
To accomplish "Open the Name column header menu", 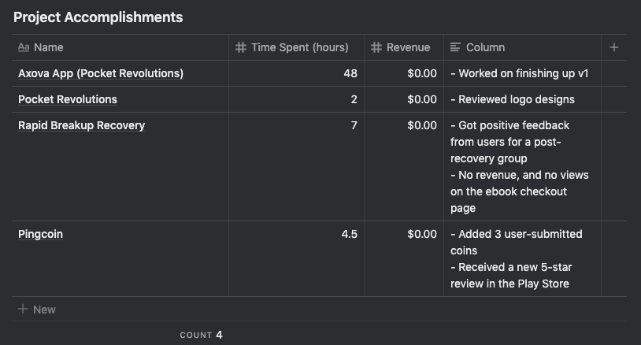I will [x=49, y=47].
